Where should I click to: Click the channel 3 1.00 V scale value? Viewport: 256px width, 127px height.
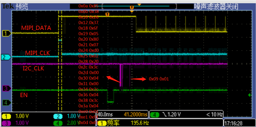22,123
